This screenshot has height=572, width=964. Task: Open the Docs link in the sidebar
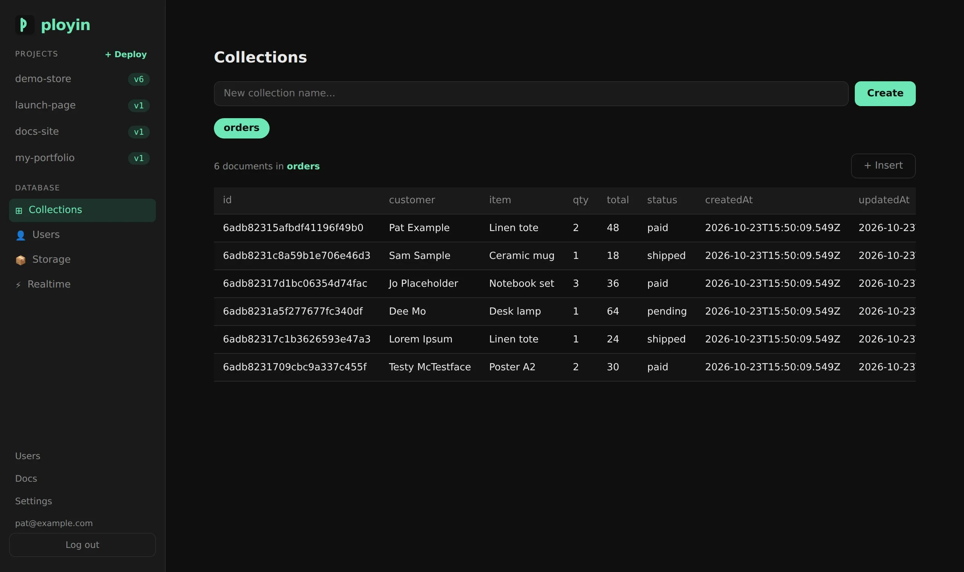pyautogui.click(x=26, y=478)
